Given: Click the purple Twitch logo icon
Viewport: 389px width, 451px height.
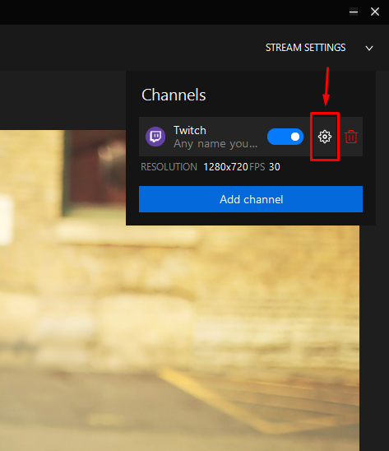Looking at the screenshot, I should point(155,137).
